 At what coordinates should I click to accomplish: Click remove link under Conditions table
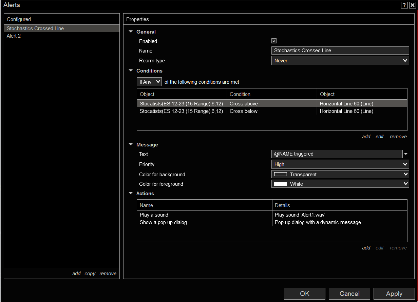(x=398, y=137)
